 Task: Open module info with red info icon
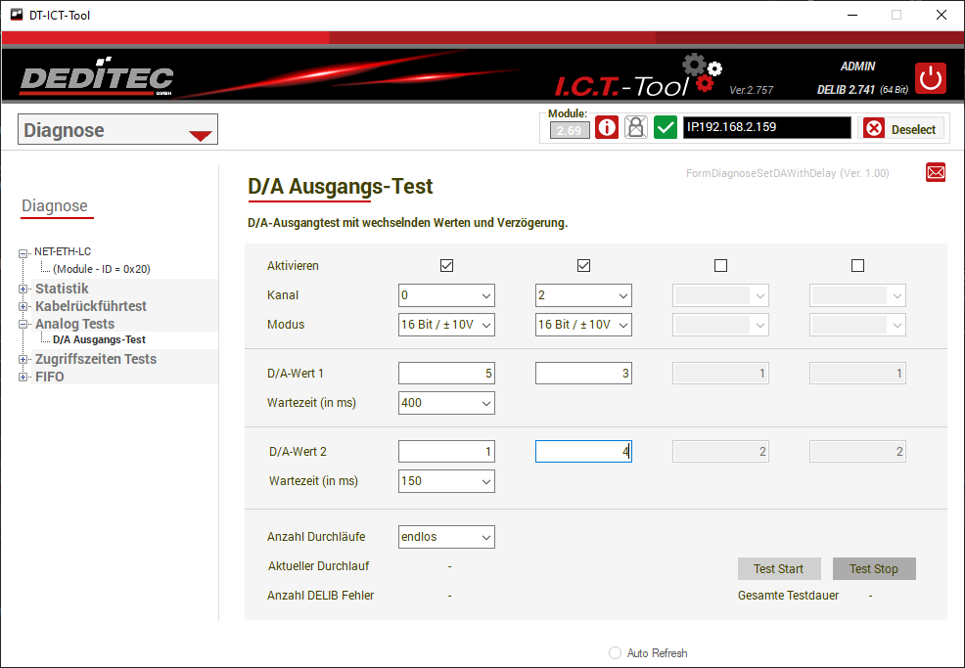607,128
